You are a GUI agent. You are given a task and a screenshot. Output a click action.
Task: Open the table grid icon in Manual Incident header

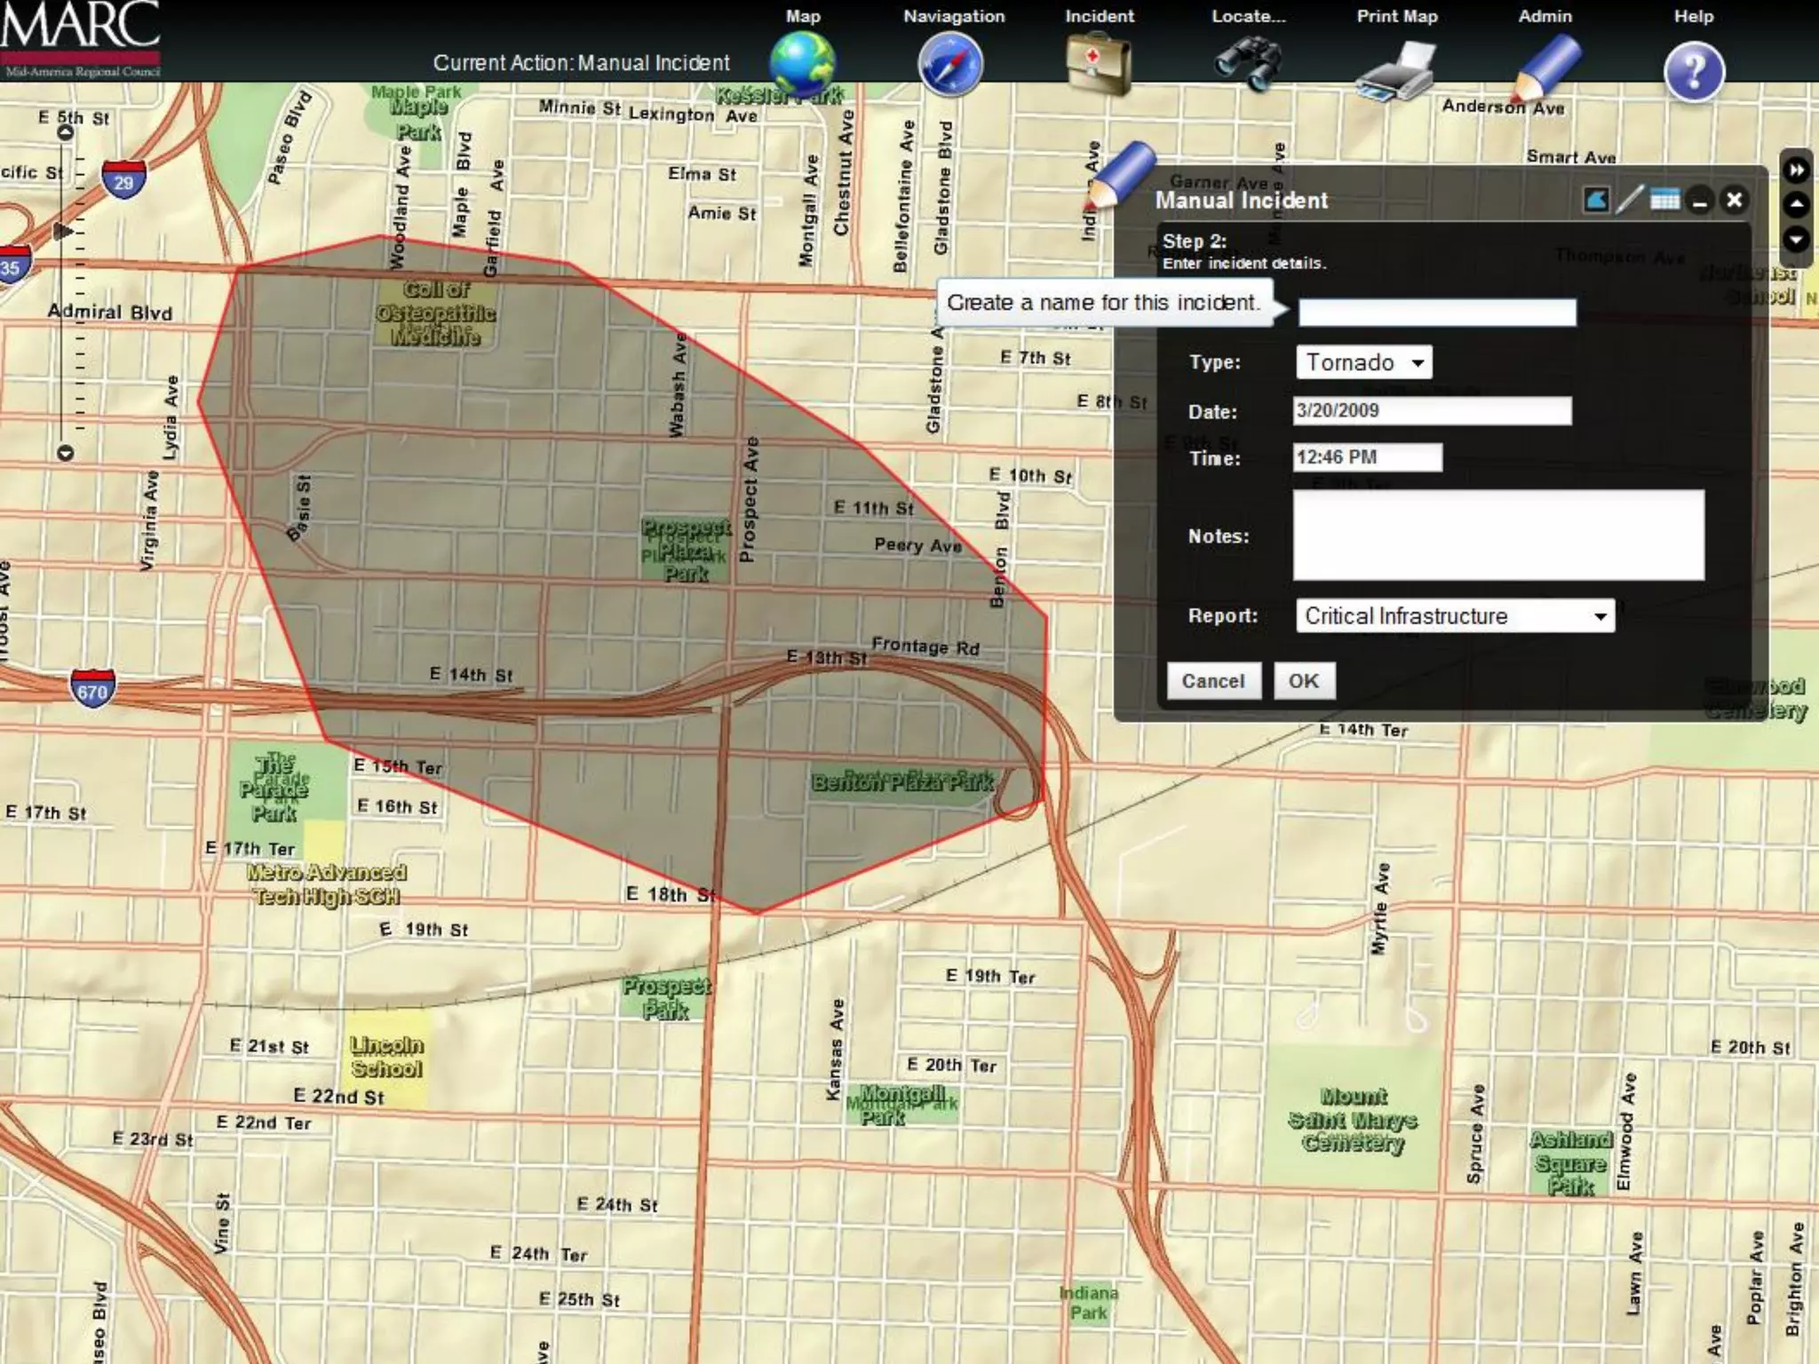pyautogui.click(x=1664, y=200)
